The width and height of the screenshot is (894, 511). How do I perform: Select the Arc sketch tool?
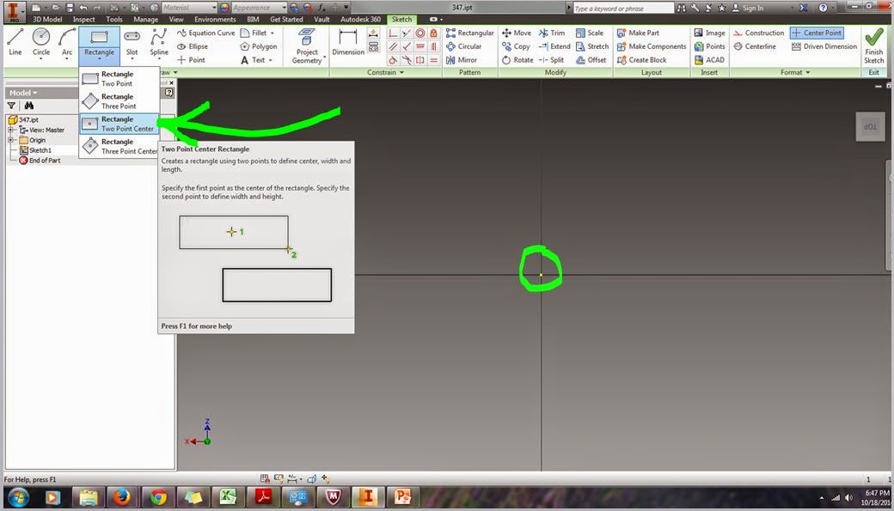click(x=67, y=43)
